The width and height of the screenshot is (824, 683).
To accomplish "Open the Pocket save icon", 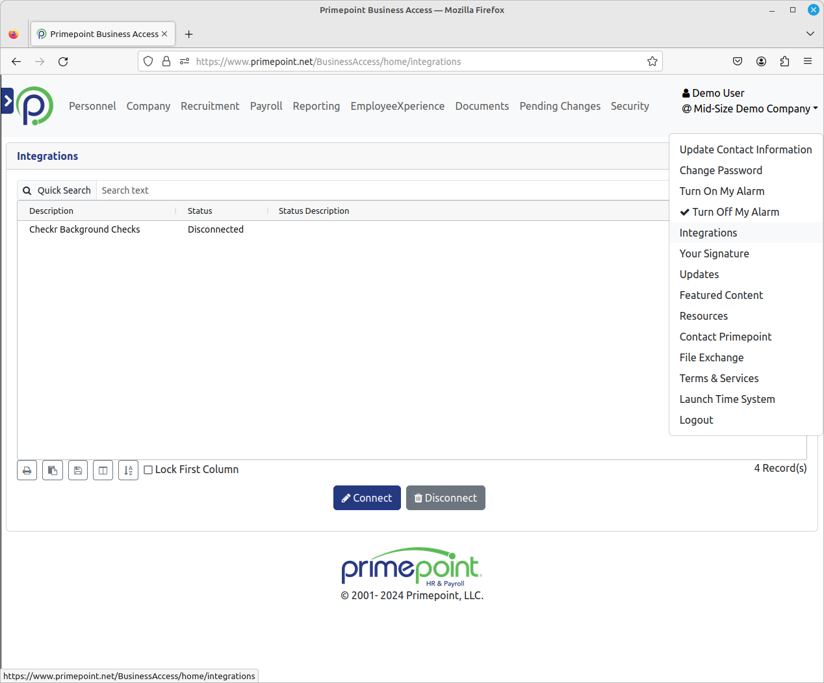I will point(738,61).
